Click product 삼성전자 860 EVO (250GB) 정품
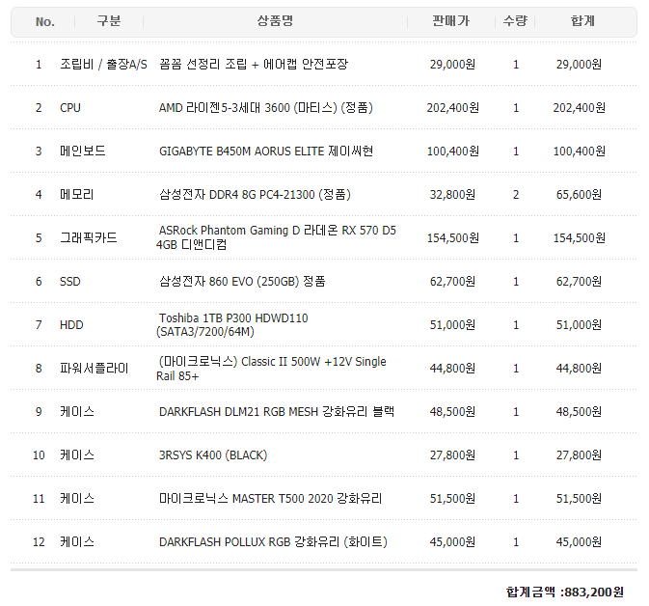The image size is (649, 606). click(242, 282)
